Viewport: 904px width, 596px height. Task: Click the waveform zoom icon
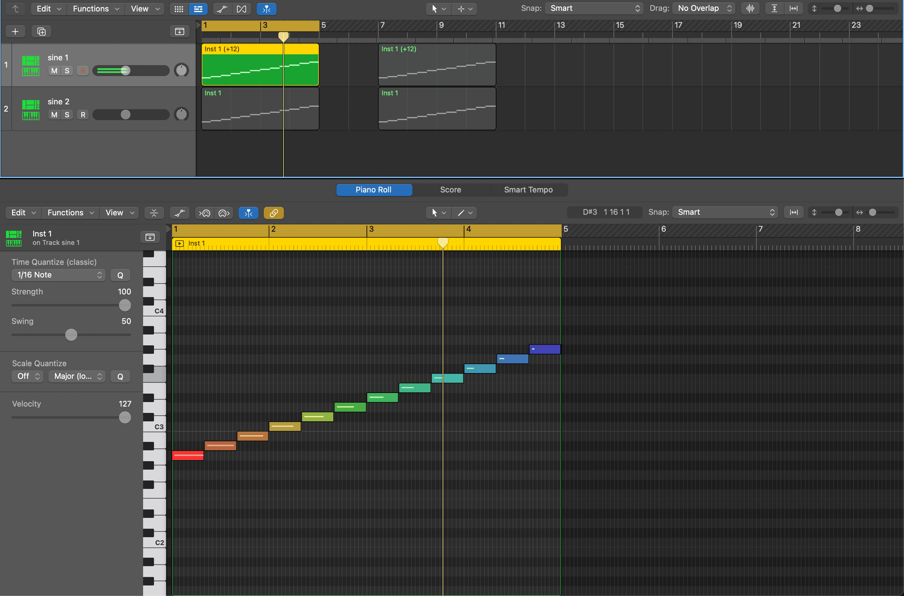[750, 8]
